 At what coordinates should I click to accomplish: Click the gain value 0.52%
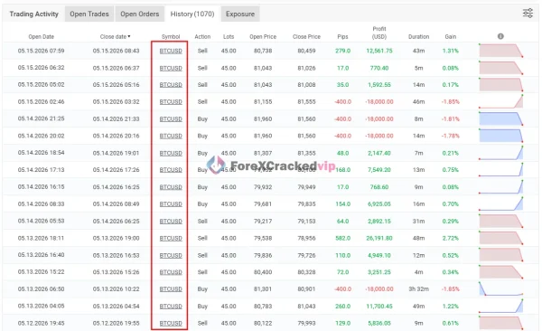[451, 256]
